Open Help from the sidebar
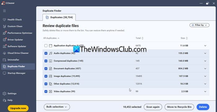This screenshot has width=217, height=112. click(10, 100)
